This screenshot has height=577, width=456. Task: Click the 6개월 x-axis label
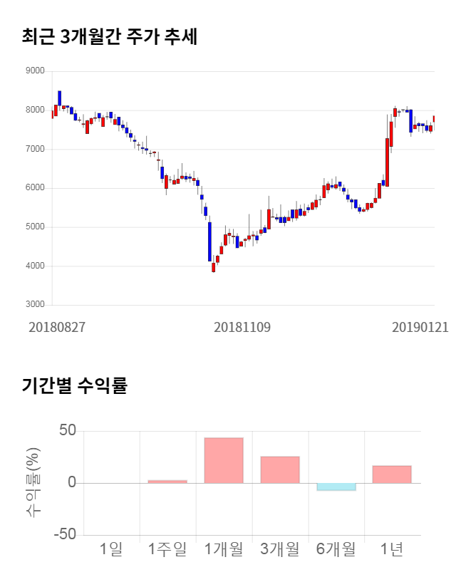[x=336, y=550]
